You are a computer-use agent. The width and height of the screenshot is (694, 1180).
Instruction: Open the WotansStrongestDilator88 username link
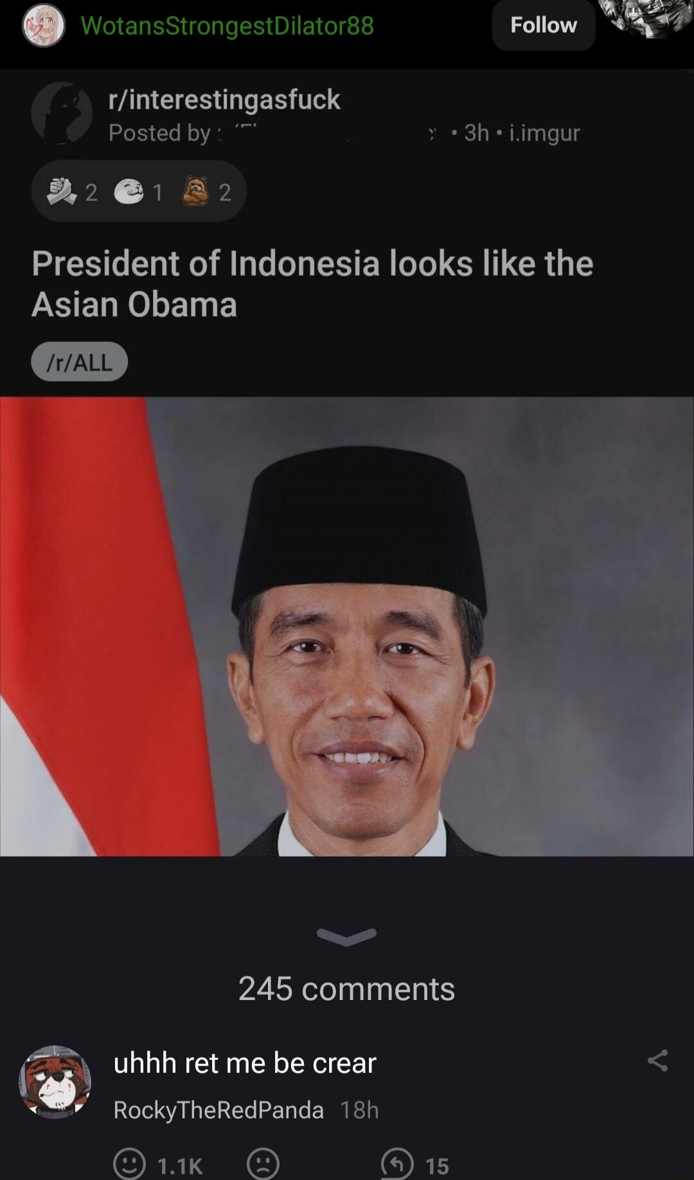click(227, 26)
